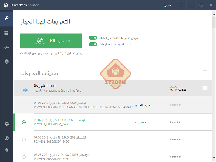The height and width of the screenshot is (162, 216).
Task: Toggle عرض المزيد من المعلومات switch
Action: click(93, 44)
